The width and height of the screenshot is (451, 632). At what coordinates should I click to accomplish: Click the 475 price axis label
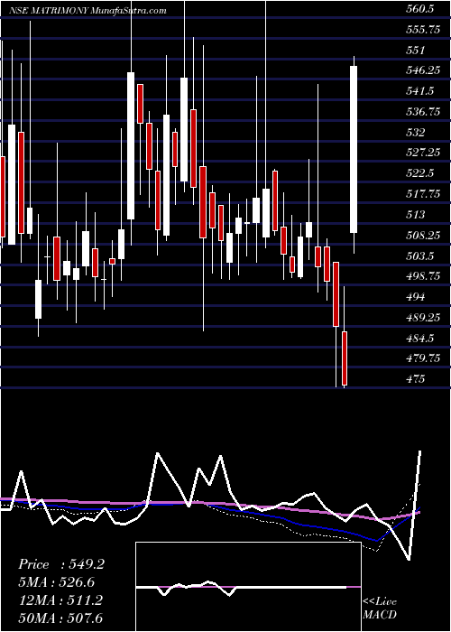[416, 379]
